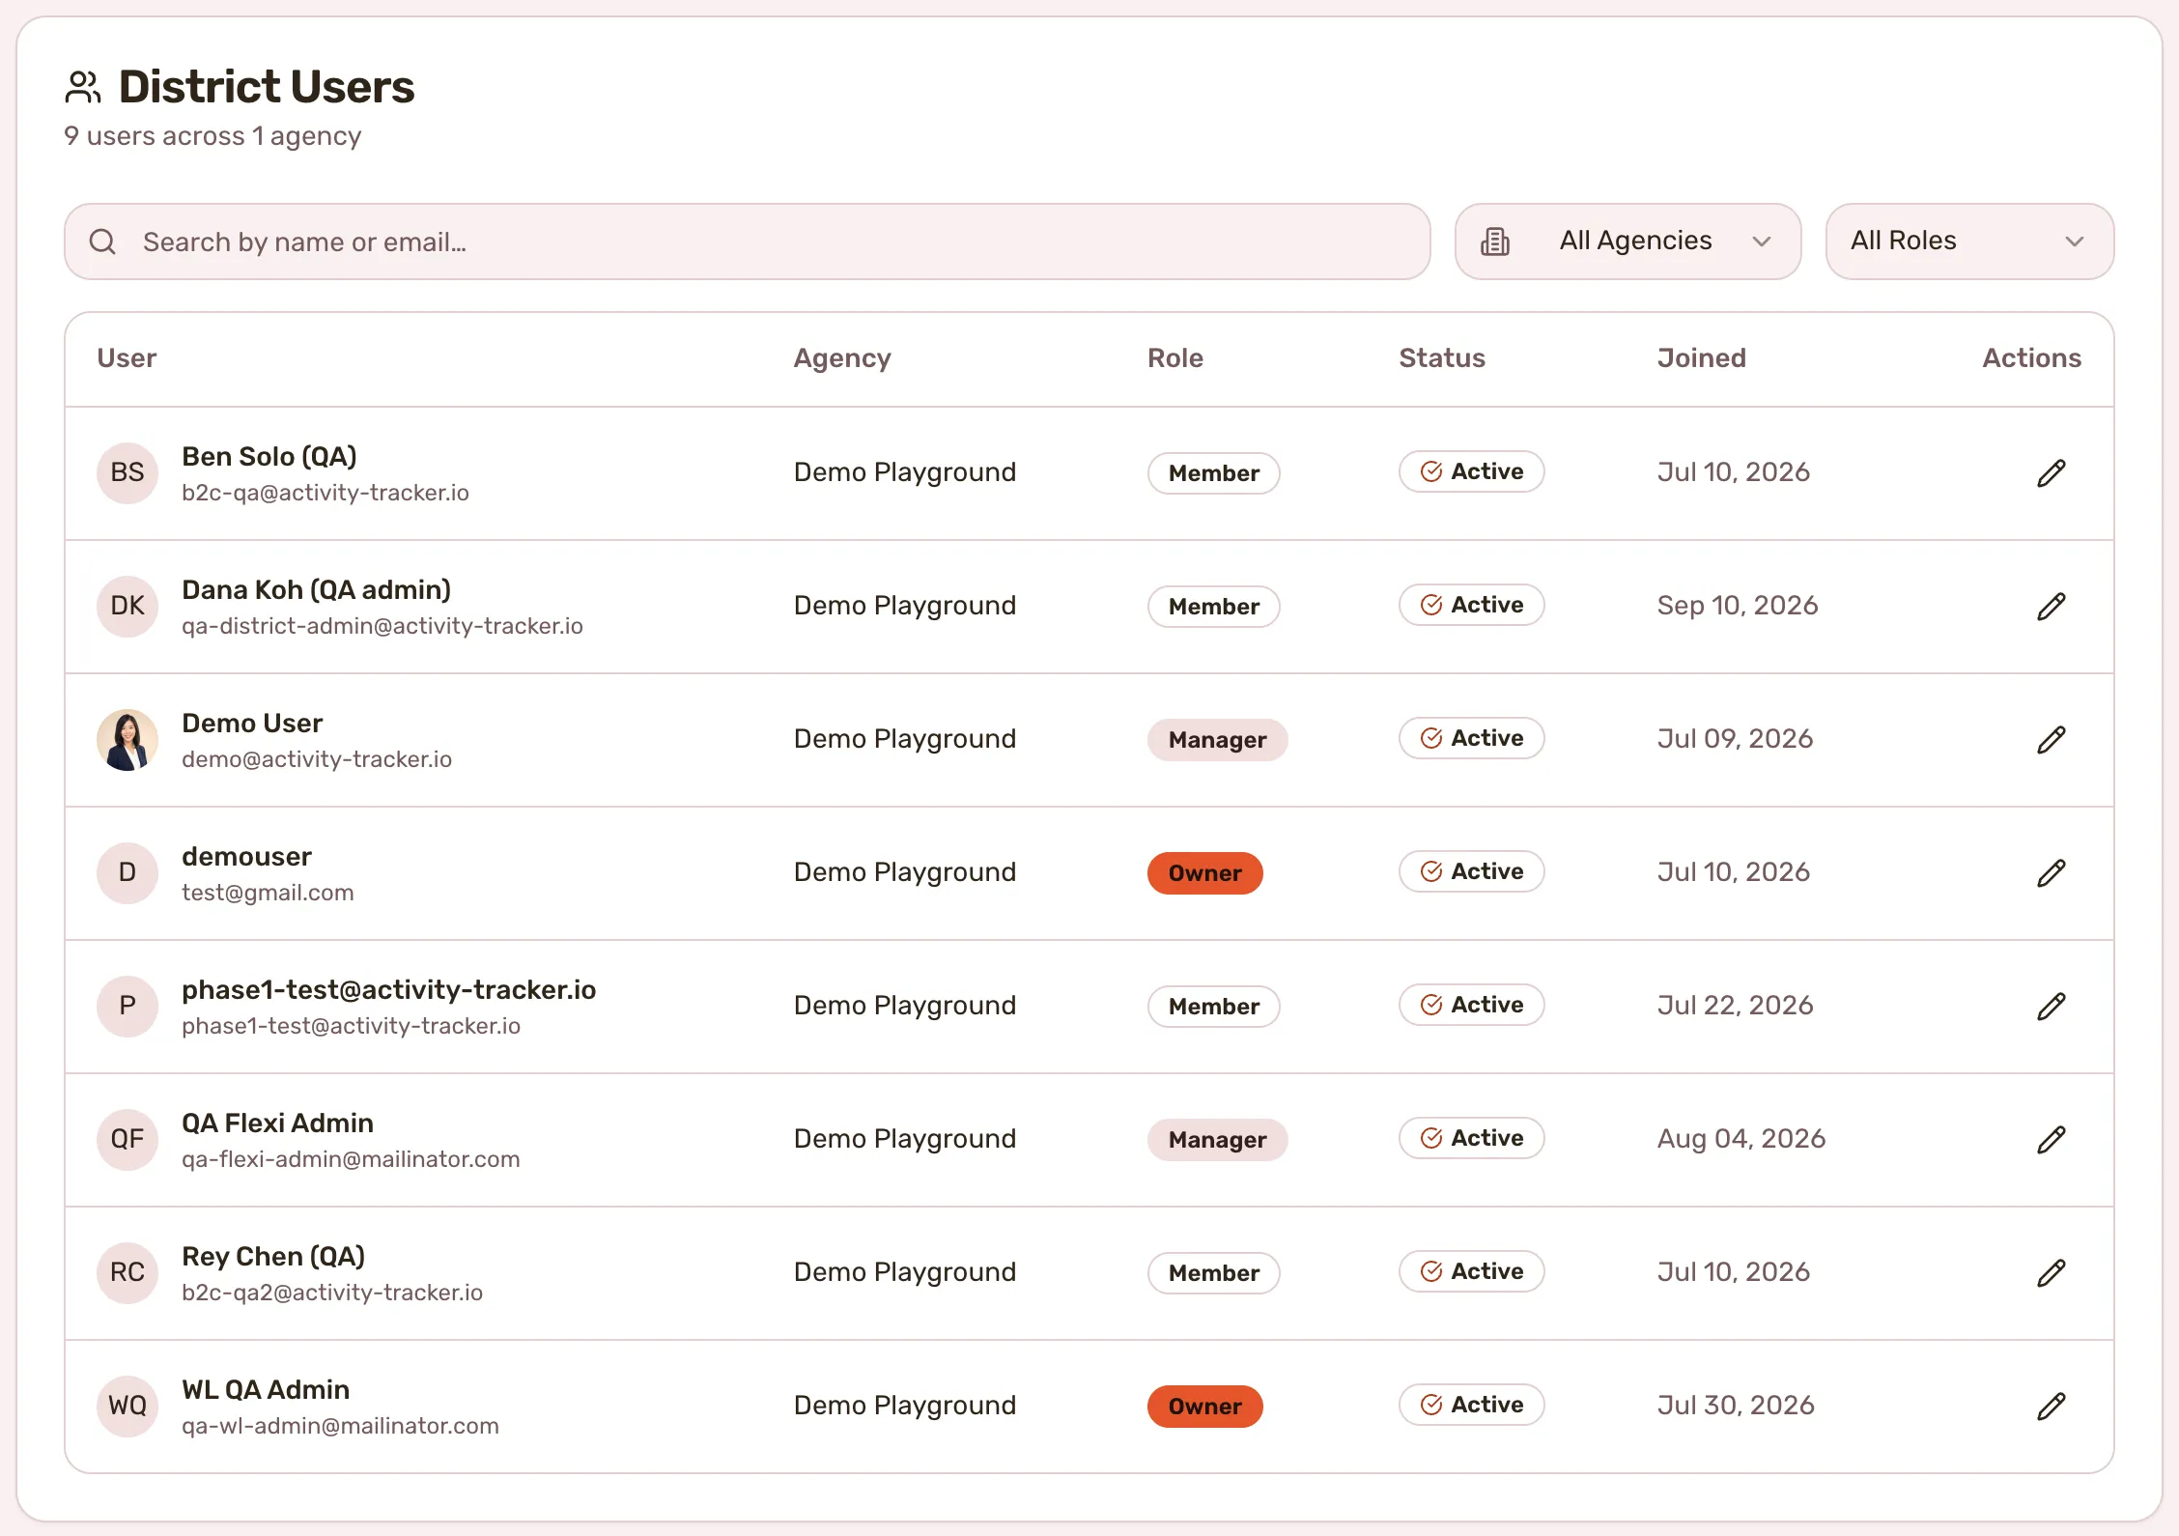Click edit pencil for phase1-test user
The width and height of the screenshot is (2179, 1536).
(x=2052, y=1007)
